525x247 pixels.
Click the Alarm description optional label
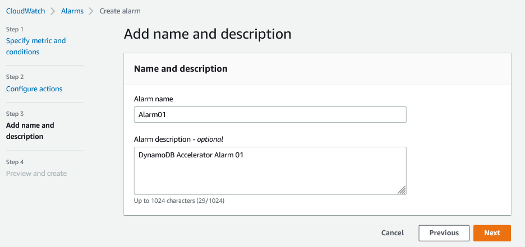[x=178, y=139]
